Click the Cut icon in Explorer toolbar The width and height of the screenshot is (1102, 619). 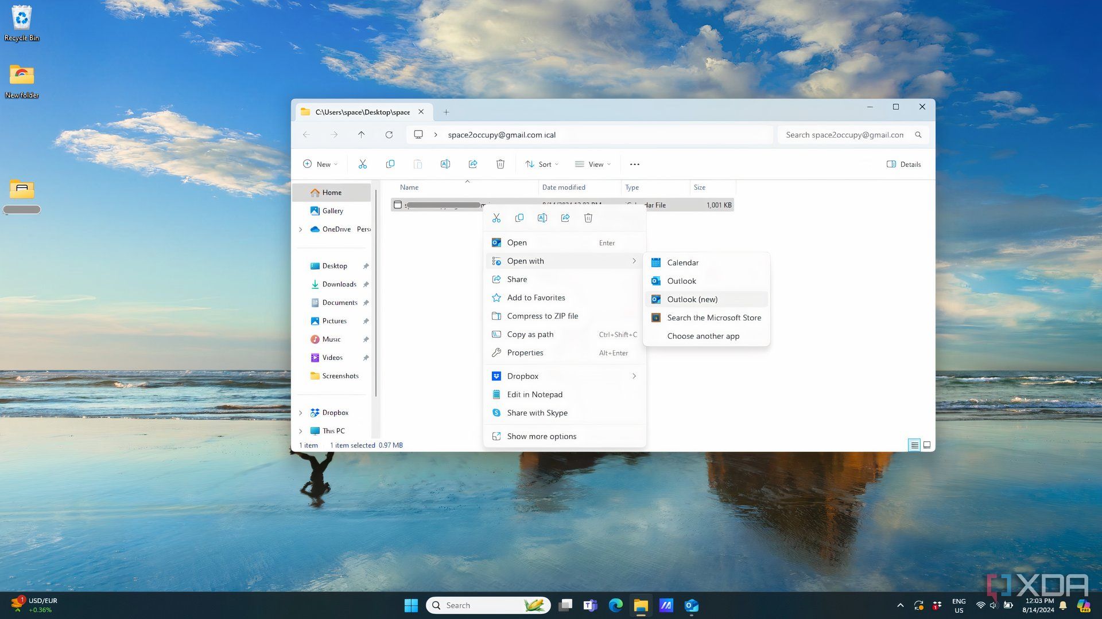[362, 164]
